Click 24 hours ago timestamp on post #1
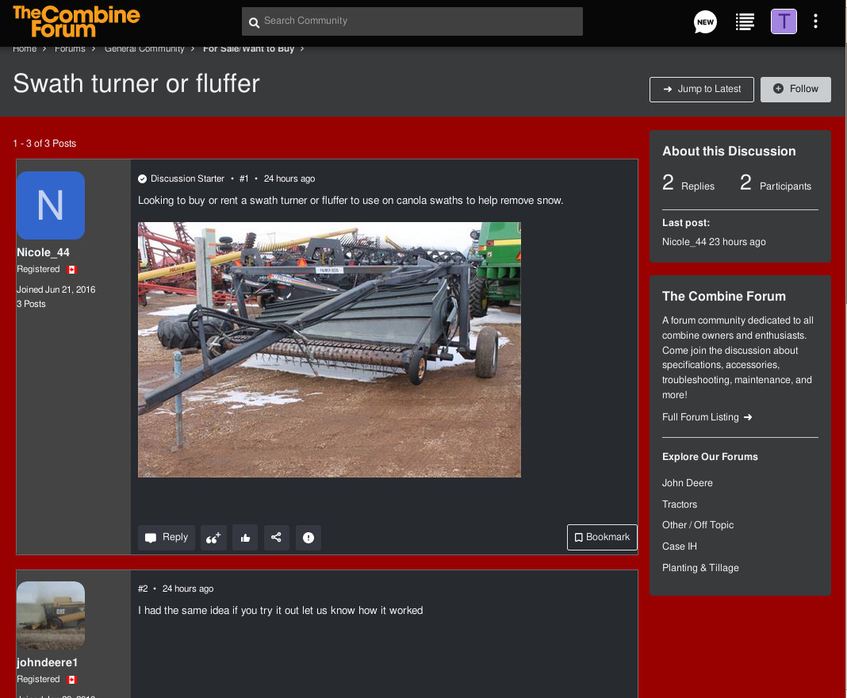847x698 pixels. [x=289, y=178]
